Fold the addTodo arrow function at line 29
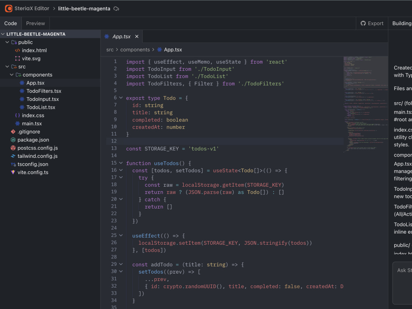Viewport: 412px width, 309px height. click(121, 265)
